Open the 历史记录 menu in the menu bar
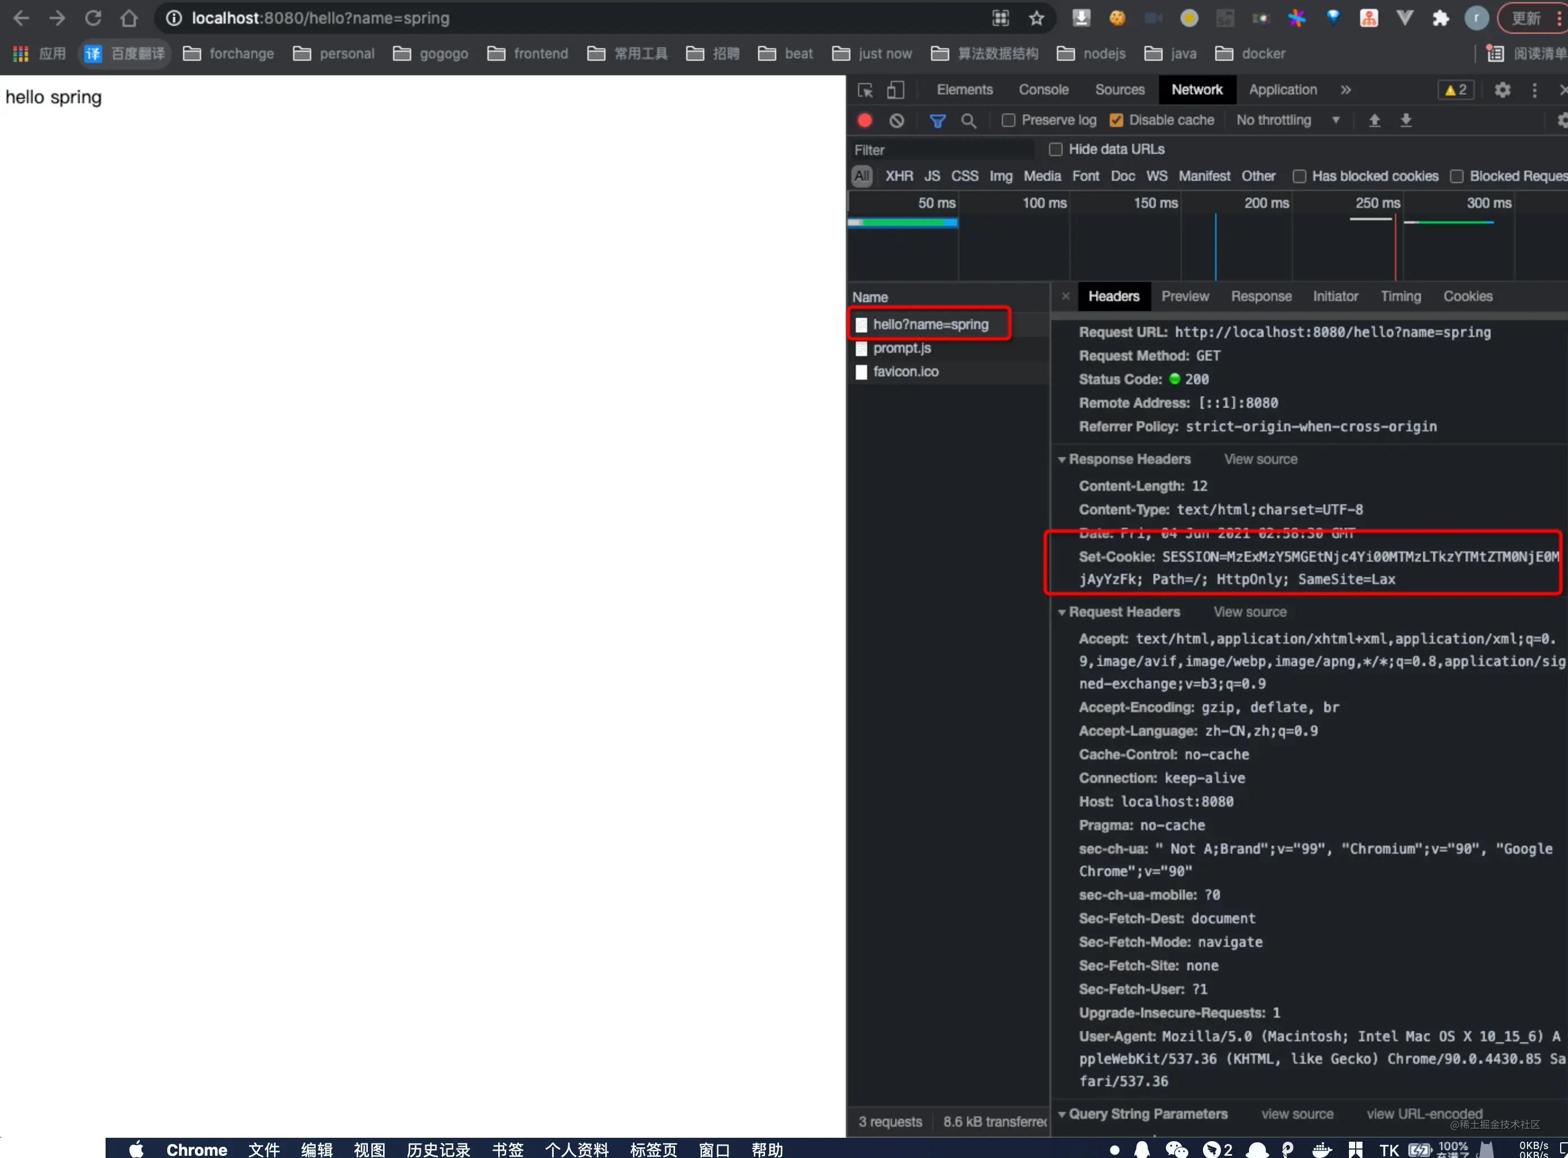 pos(438,1150)
